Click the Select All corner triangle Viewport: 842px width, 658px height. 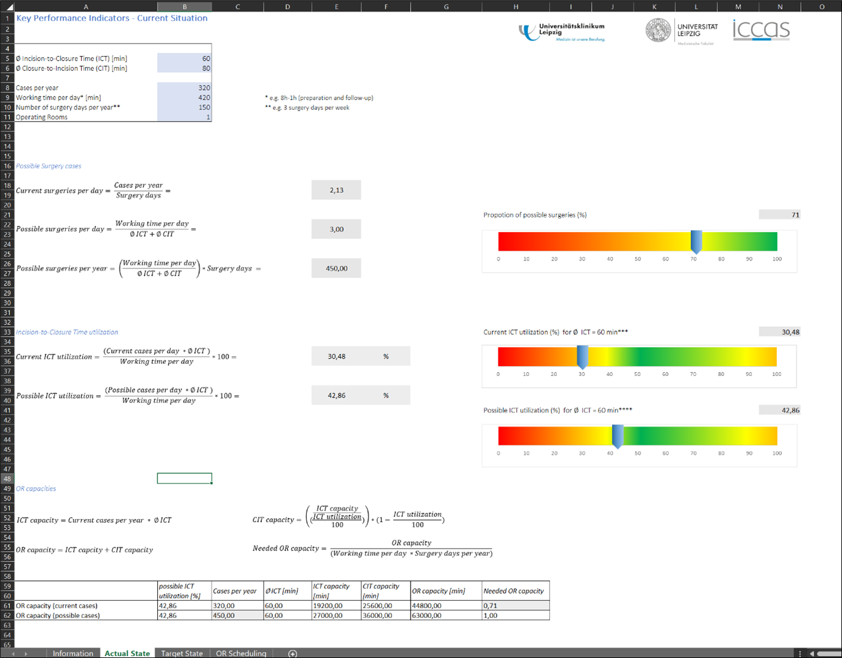[x=7, y=7]
